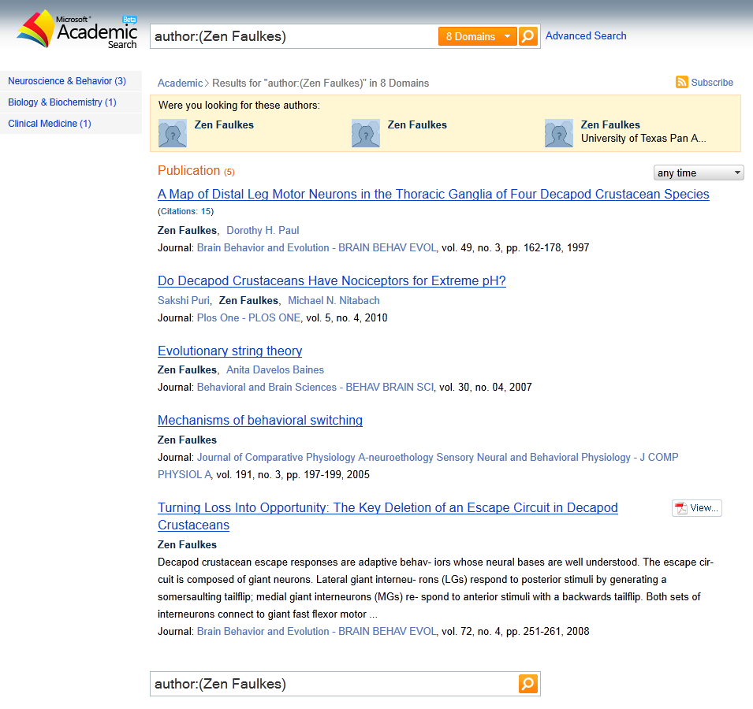Click the search magnifier icon in top bar
Screen dimensions: 753x709
click(x=527, y=35)
